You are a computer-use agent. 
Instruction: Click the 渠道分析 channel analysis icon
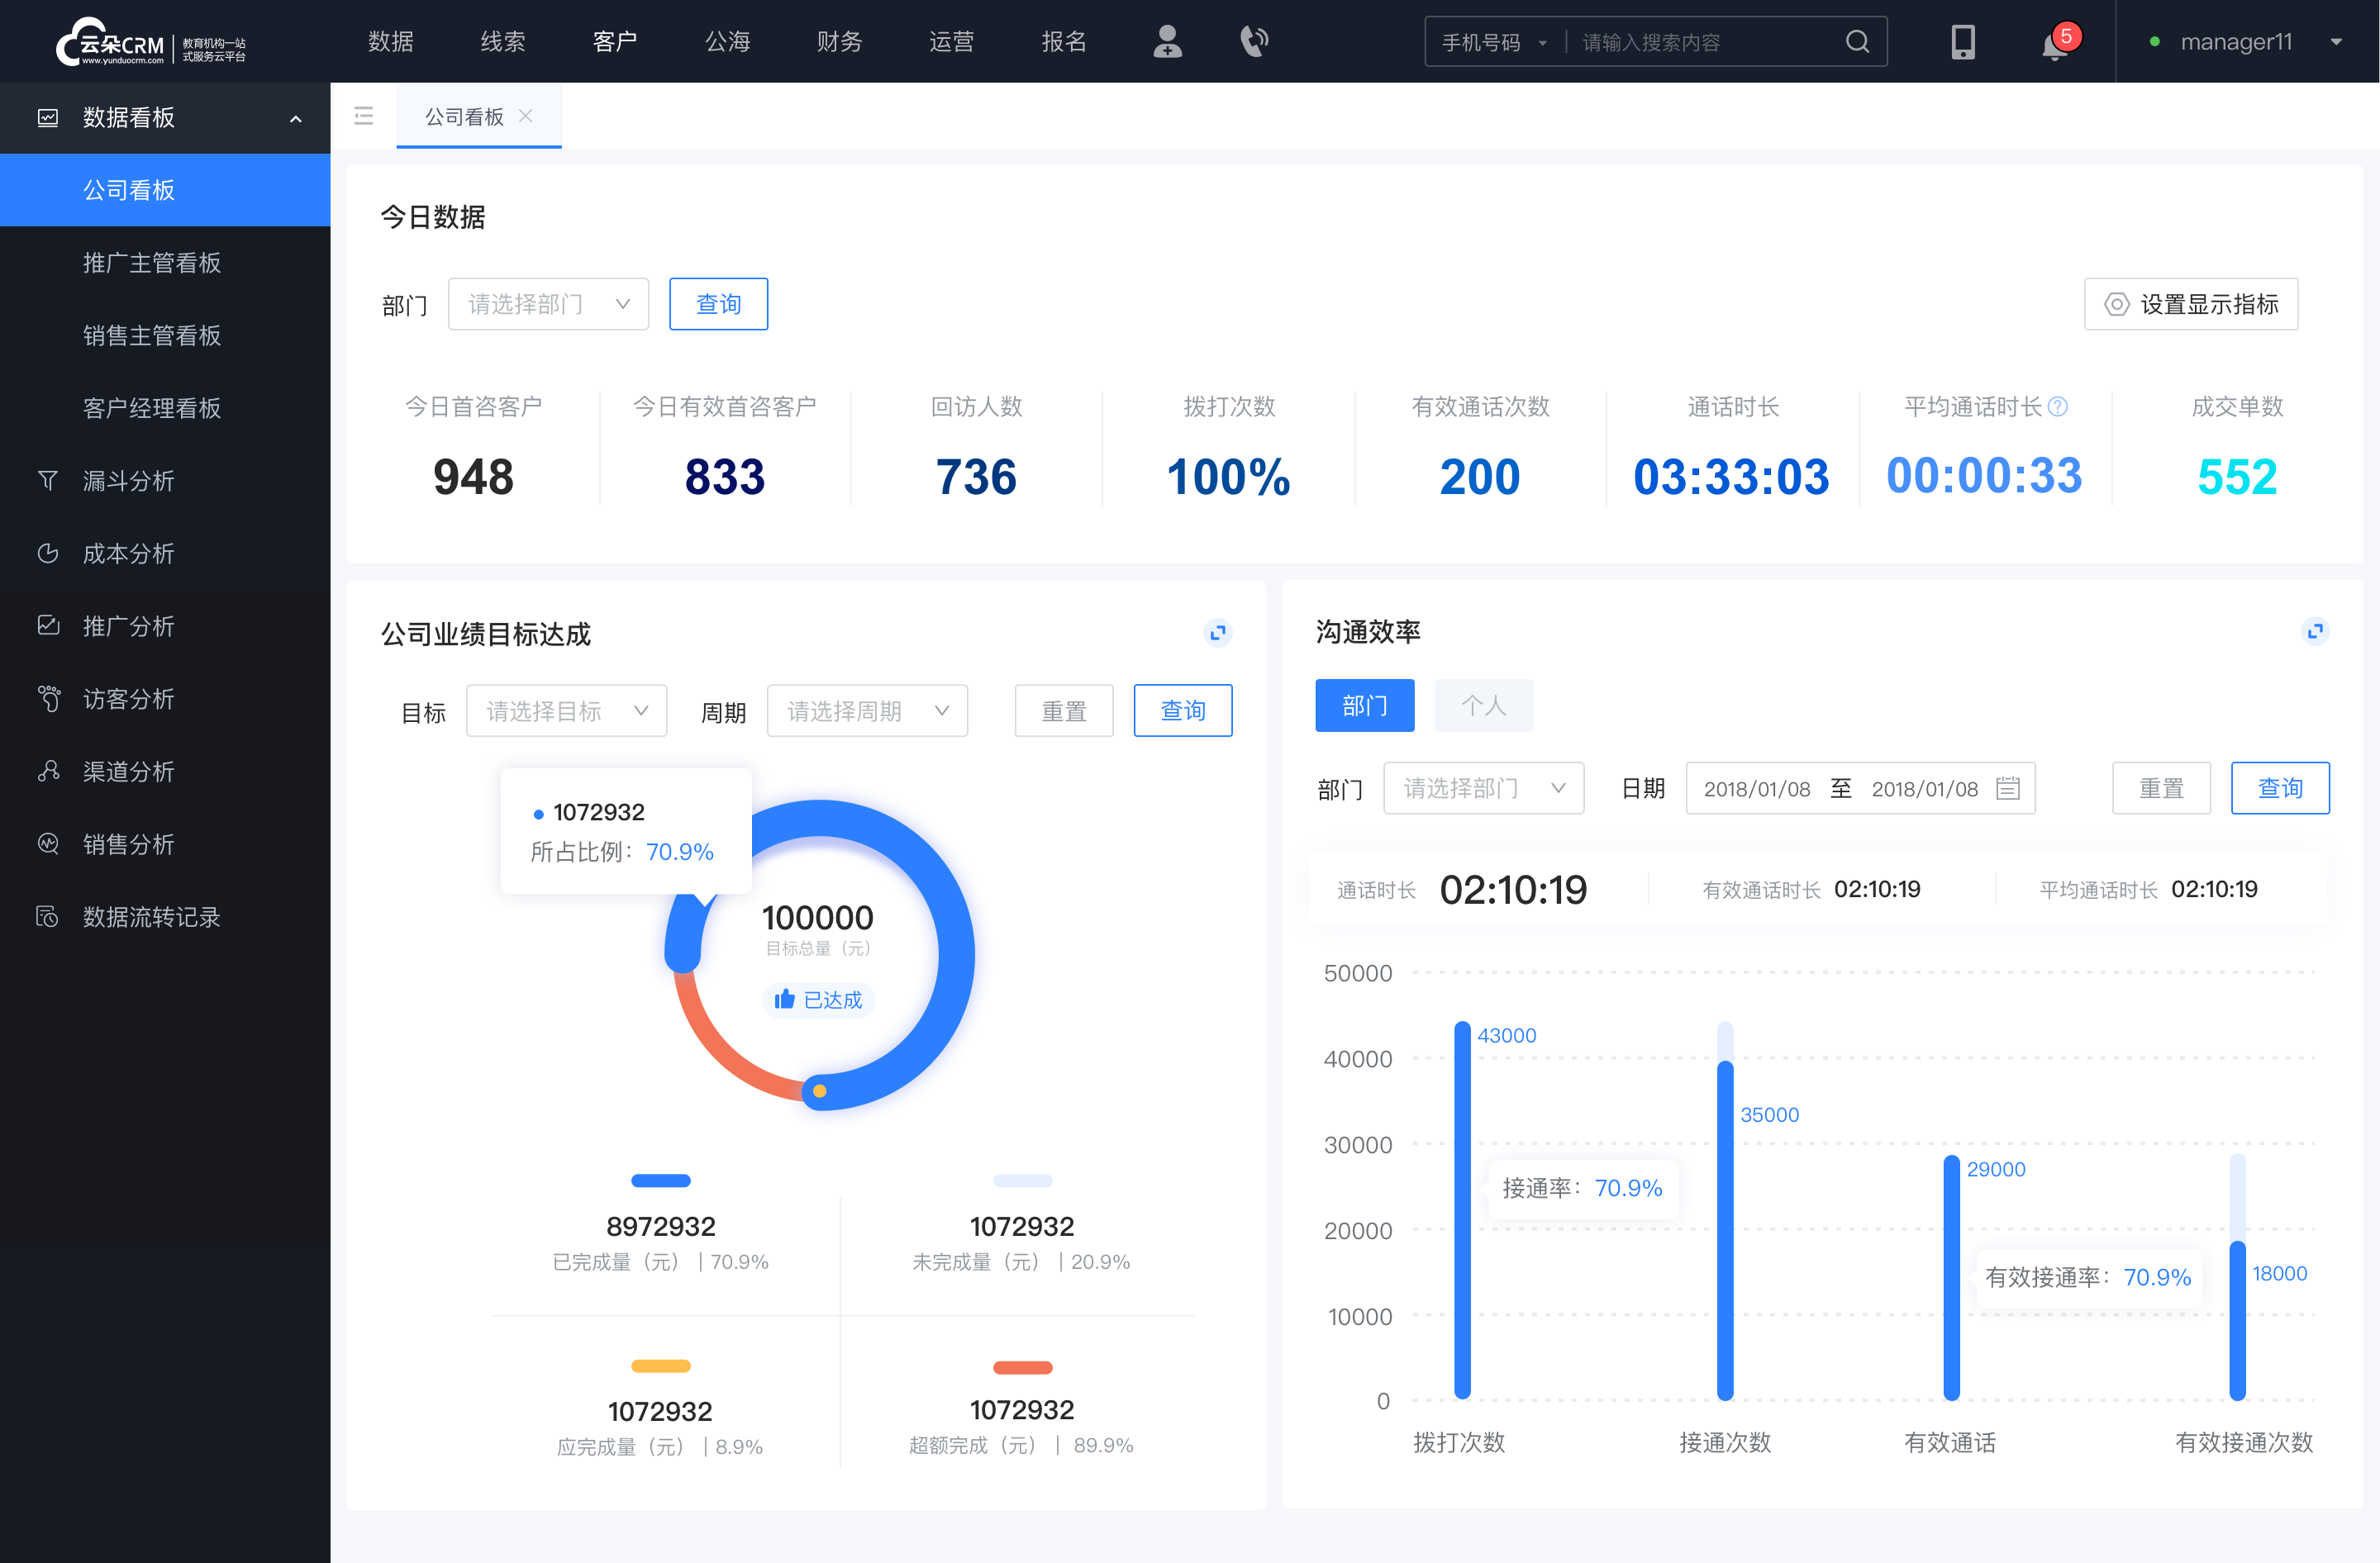(x=47, y=767)
